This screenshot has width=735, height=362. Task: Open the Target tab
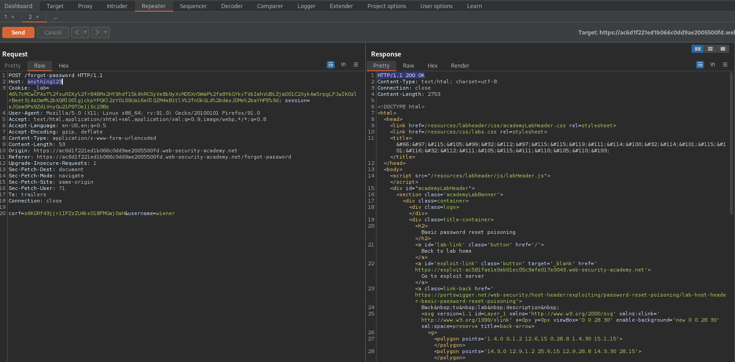[x=55, y=6]
